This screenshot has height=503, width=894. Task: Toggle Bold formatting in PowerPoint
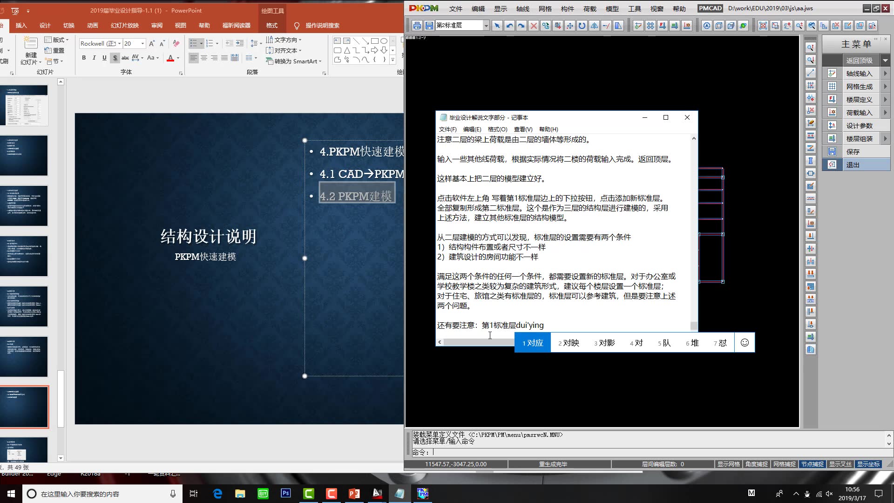(84, 58)
